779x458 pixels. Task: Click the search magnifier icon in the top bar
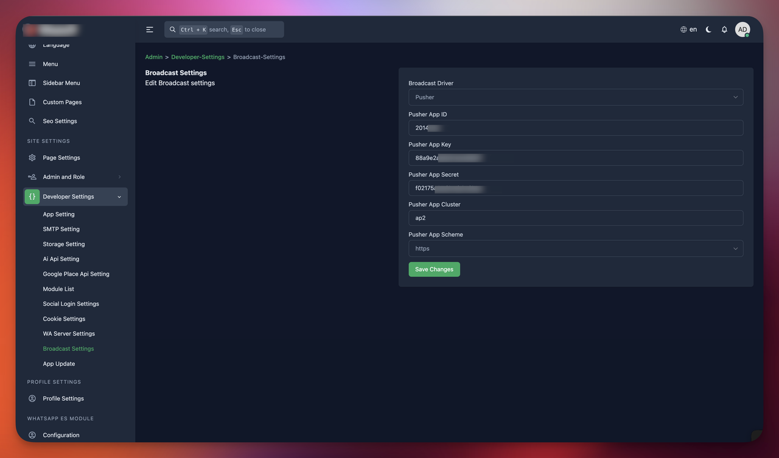(x=173, y=29)
